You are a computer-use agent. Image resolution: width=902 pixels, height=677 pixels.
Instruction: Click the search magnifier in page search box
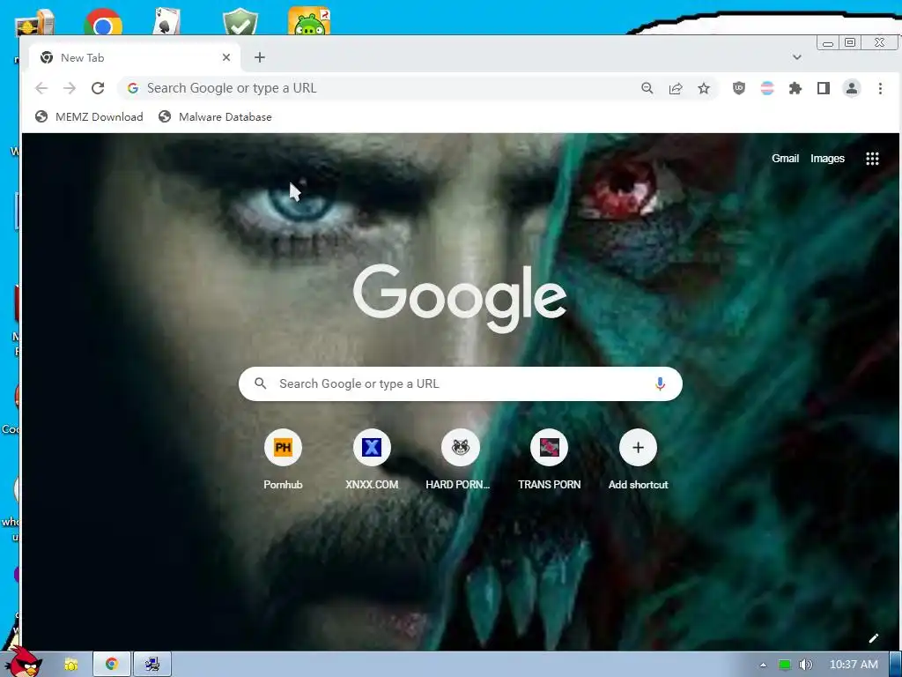click(260, 383)
